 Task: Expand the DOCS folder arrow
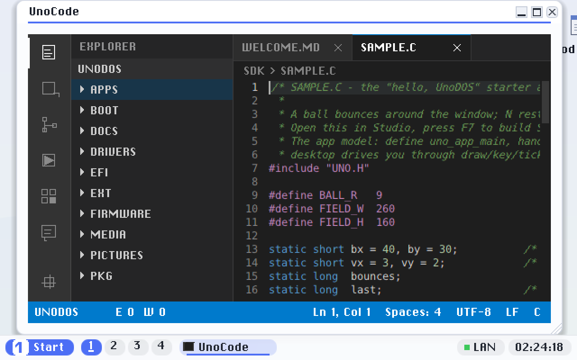pos(82,130)
